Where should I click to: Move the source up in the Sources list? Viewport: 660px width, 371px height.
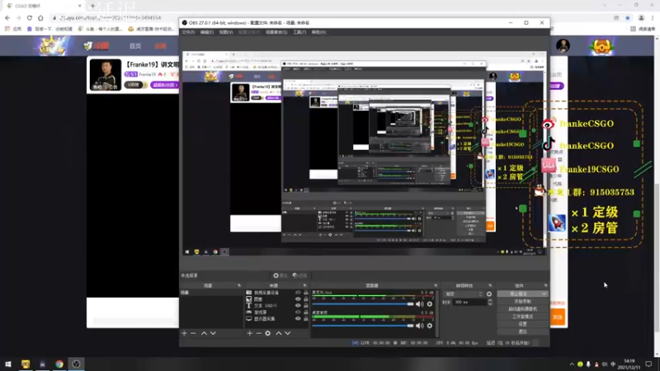coord(278,333)
